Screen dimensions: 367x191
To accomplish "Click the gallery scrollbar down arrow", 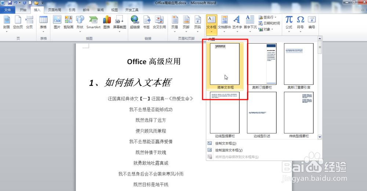I will (320, 137).
